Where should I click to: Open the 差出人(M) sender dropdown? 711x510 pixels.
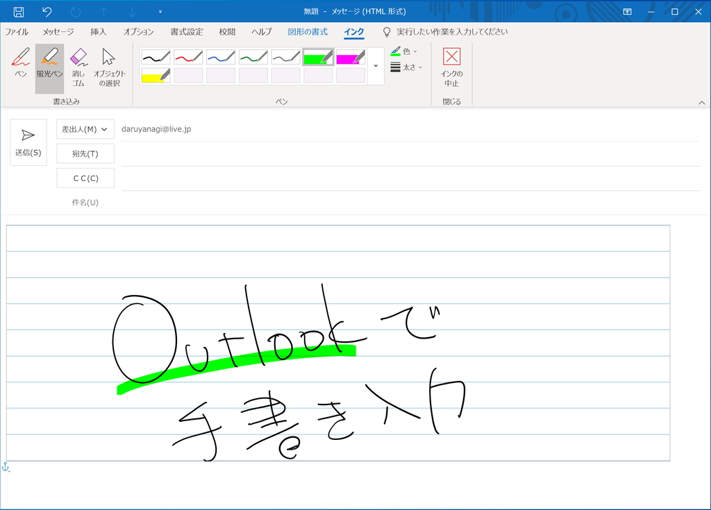pyautogui.click(x=85, y=129)
